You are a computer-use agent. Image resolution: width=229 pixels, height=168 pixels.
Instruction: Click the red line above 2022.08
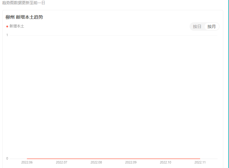96,158
